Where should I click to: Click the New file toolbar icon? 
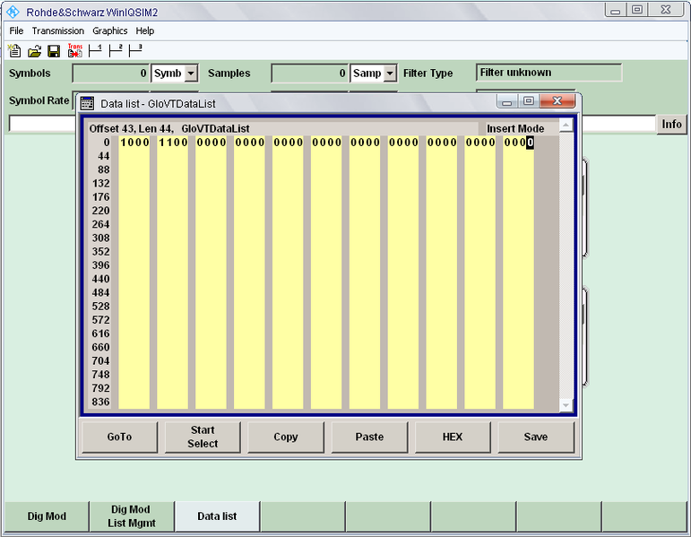pos(14,51)
